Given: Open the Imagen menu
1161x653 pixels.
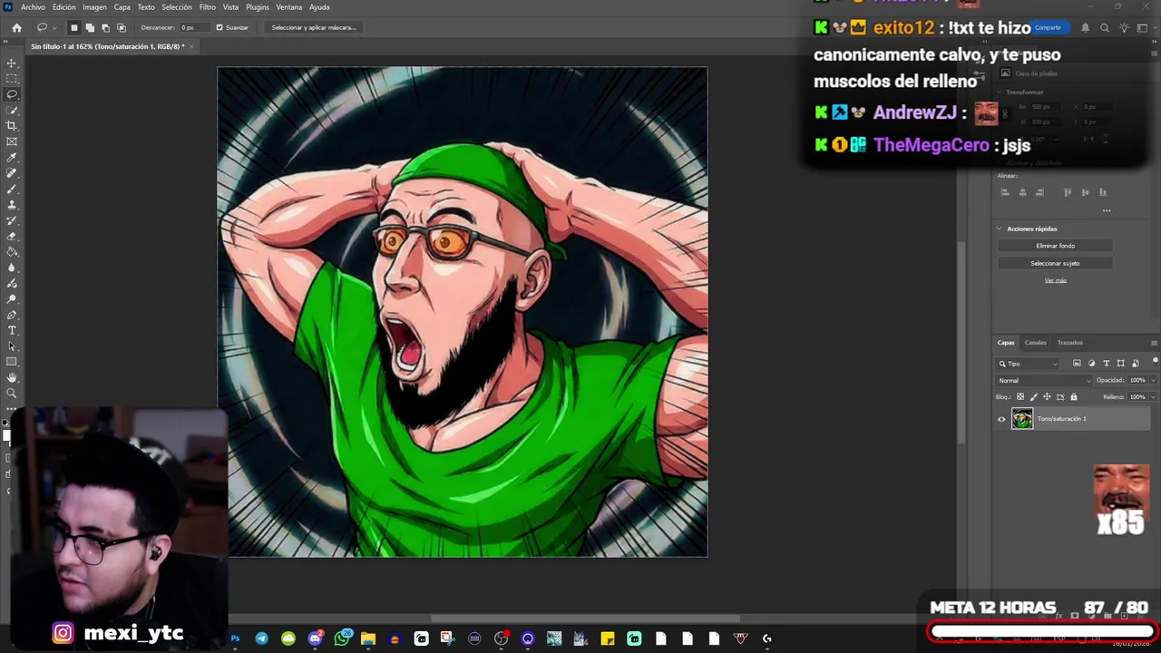Looking at the screenshot, I should point(94,7).
